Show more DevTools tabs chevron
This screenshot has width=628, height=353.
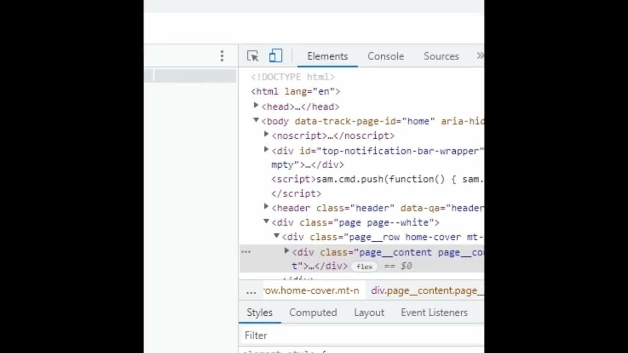tap(480, 56)
